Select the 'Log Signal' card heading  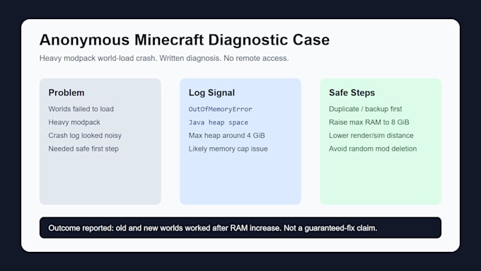[211, 93]
